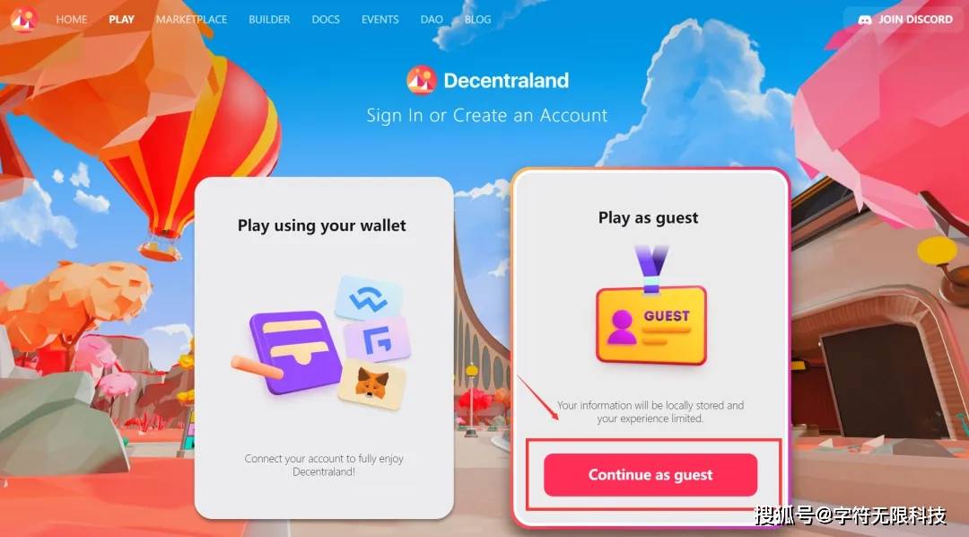
Task: Open the DAO menu item
Action: point(432,19)
